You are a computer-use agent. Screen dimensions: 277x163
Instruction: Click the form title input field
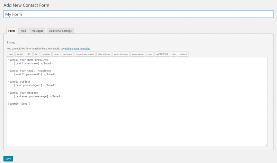click(138, 14)
